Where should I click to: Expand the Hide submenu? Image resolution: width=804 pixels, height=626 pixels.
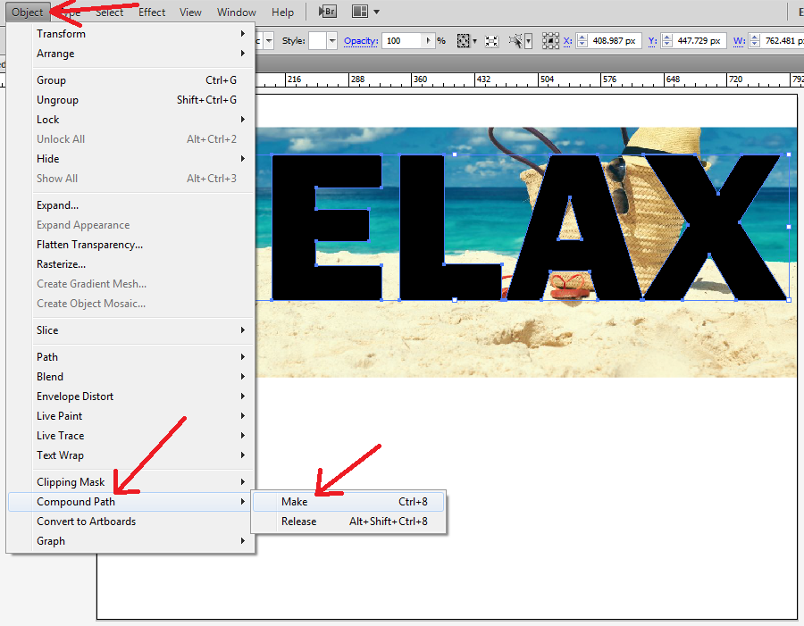pos(131,159)
